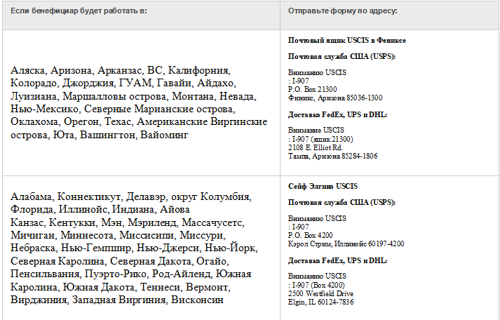The height and width of the screenshot is (320, 500).
Task: Select the 'Почтовый ящик USCIS в Фениксе' heading
Action: (x=347, y=41)
